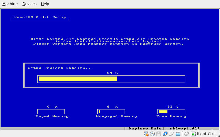Click the 'Paged Memory' label

click(x=52, y=116)
